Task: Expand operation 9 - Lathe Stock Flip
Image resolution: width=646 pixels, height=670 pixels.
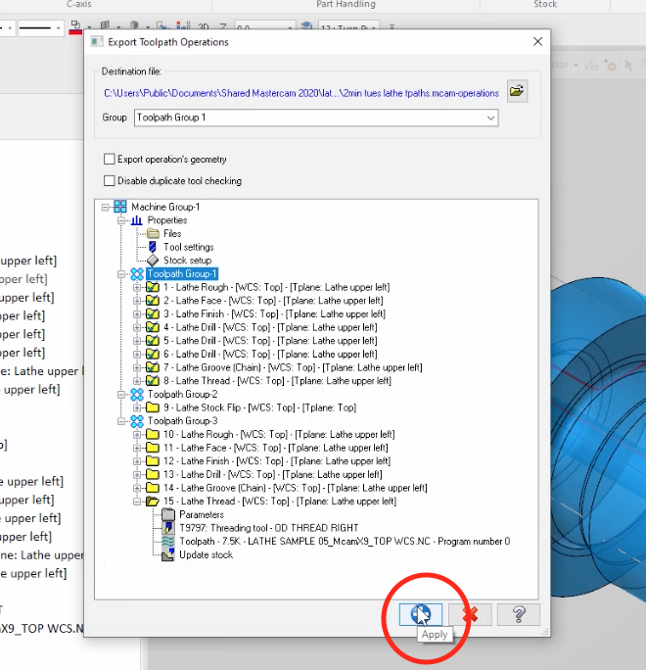Action: point(137,407)
